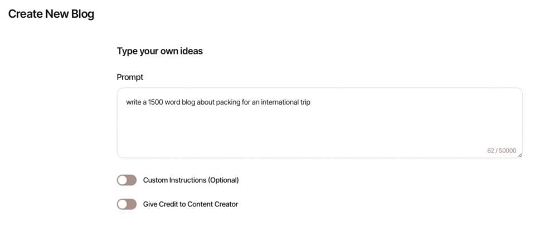
Task: Click the Prompt field label
Action: click(x=130, y=77)
